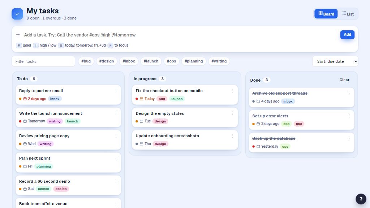This screenshot has width=370, height=208.
Task: Click calendar icon next to Yesterday
Action: (258, 147)
